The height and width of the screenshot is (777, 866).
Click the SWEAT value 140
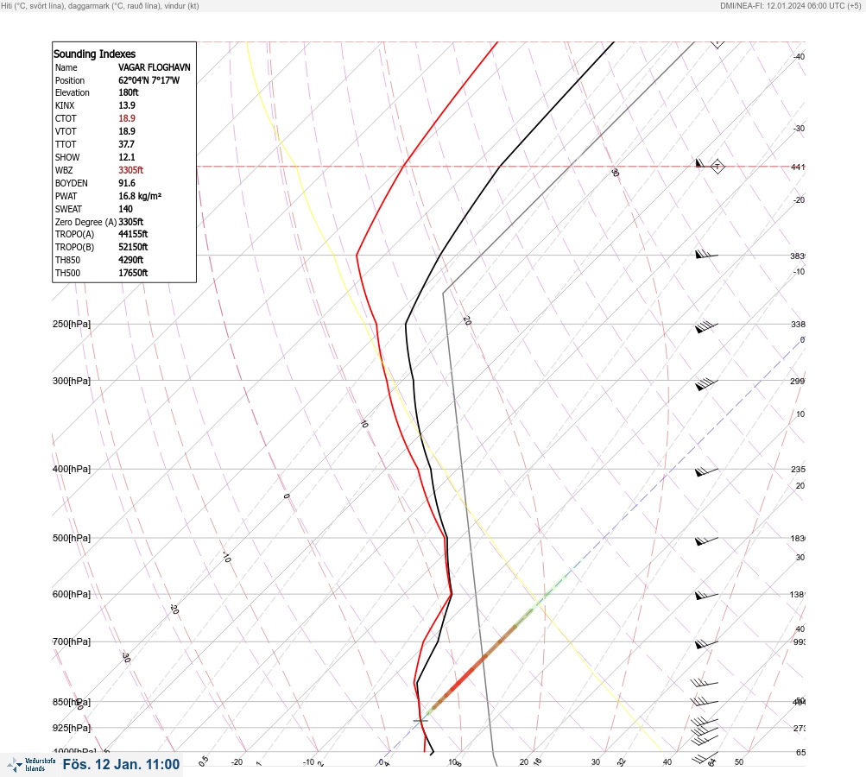click(x=125, y=209)
